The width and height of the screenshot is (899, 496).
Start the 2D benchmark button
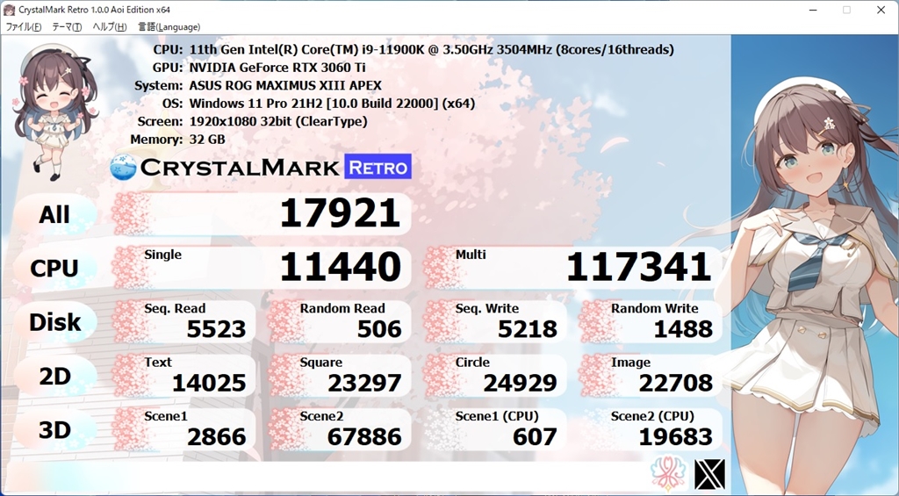tap(54, 376)
